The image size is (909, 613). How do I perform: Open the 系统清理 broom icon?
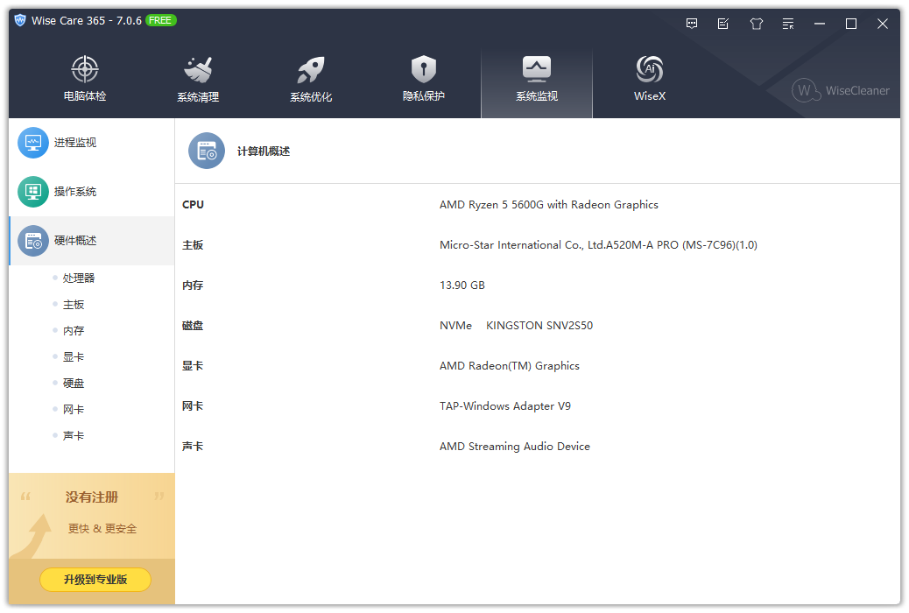click(198, 70)
